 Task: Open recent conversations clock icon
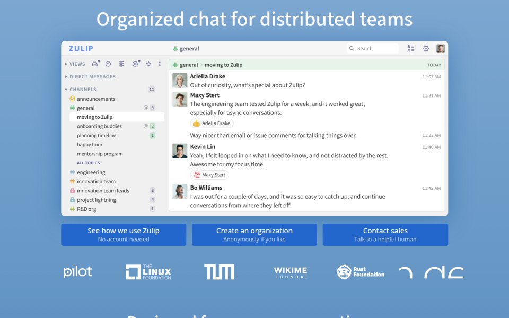point(108,64)
